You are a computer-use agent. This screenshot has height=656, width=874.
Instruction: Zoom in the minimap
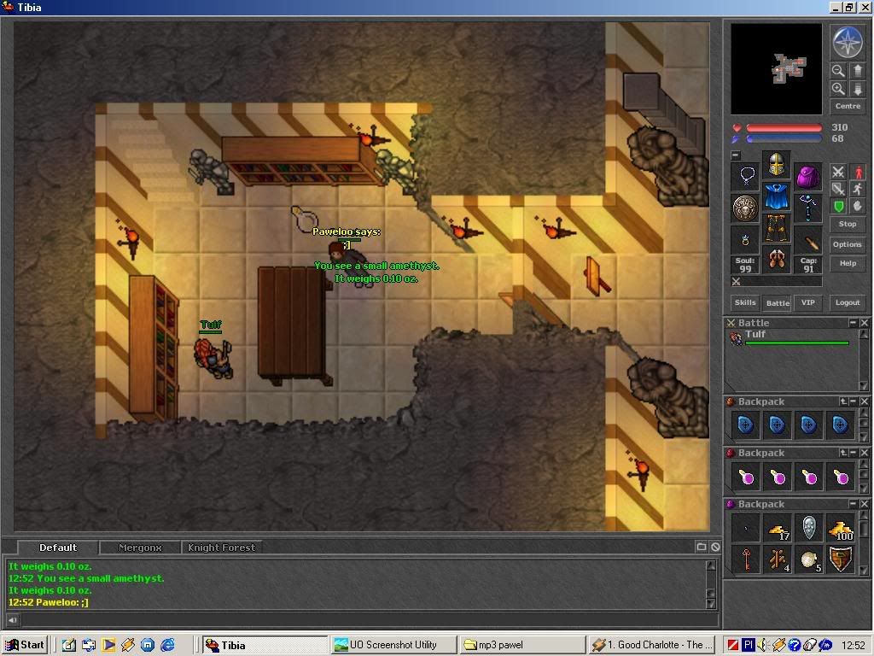point(838,89)
